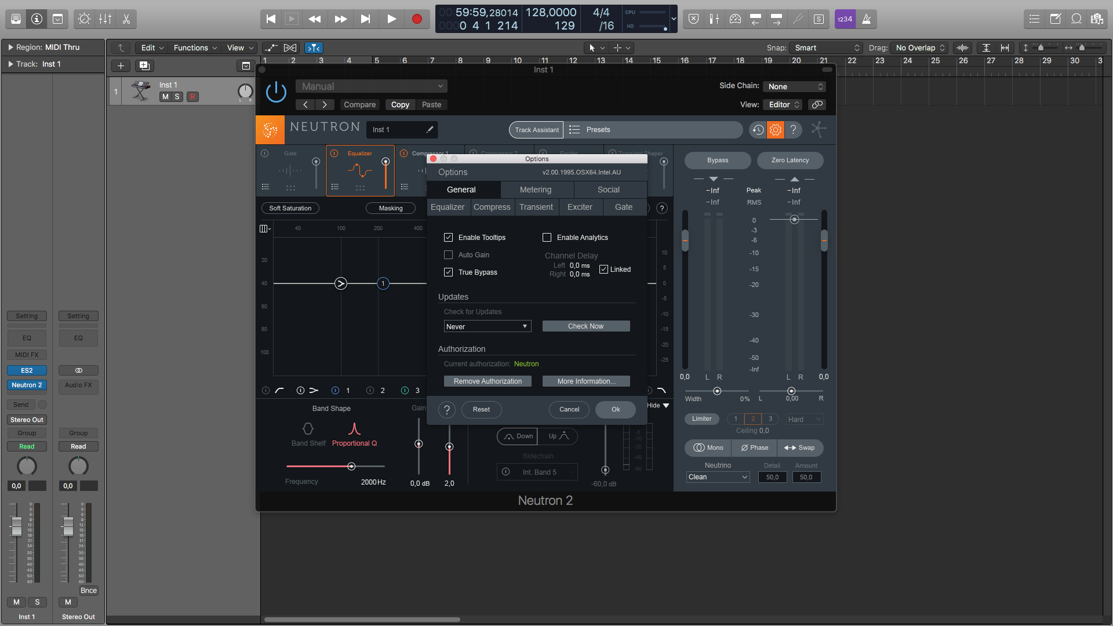The height and width of the screenshot is (626, 1113).
Task: Open Neutron history icon
Action: (758, 130)
